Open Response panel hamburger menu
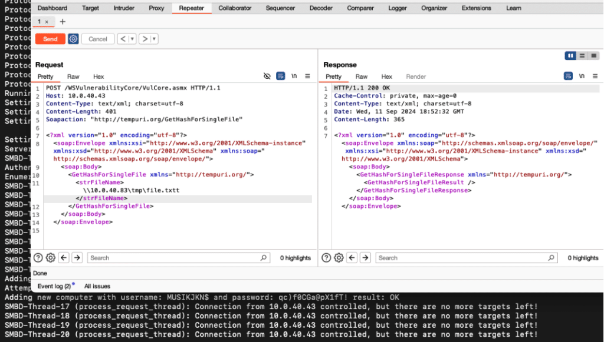This screenshot has width=604, height=342. click(595, 76)
